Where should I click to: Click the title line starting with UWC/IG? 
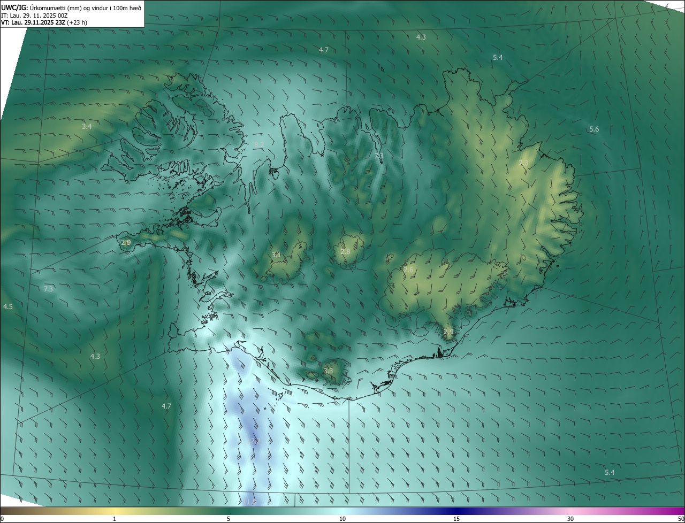(71, 7)
